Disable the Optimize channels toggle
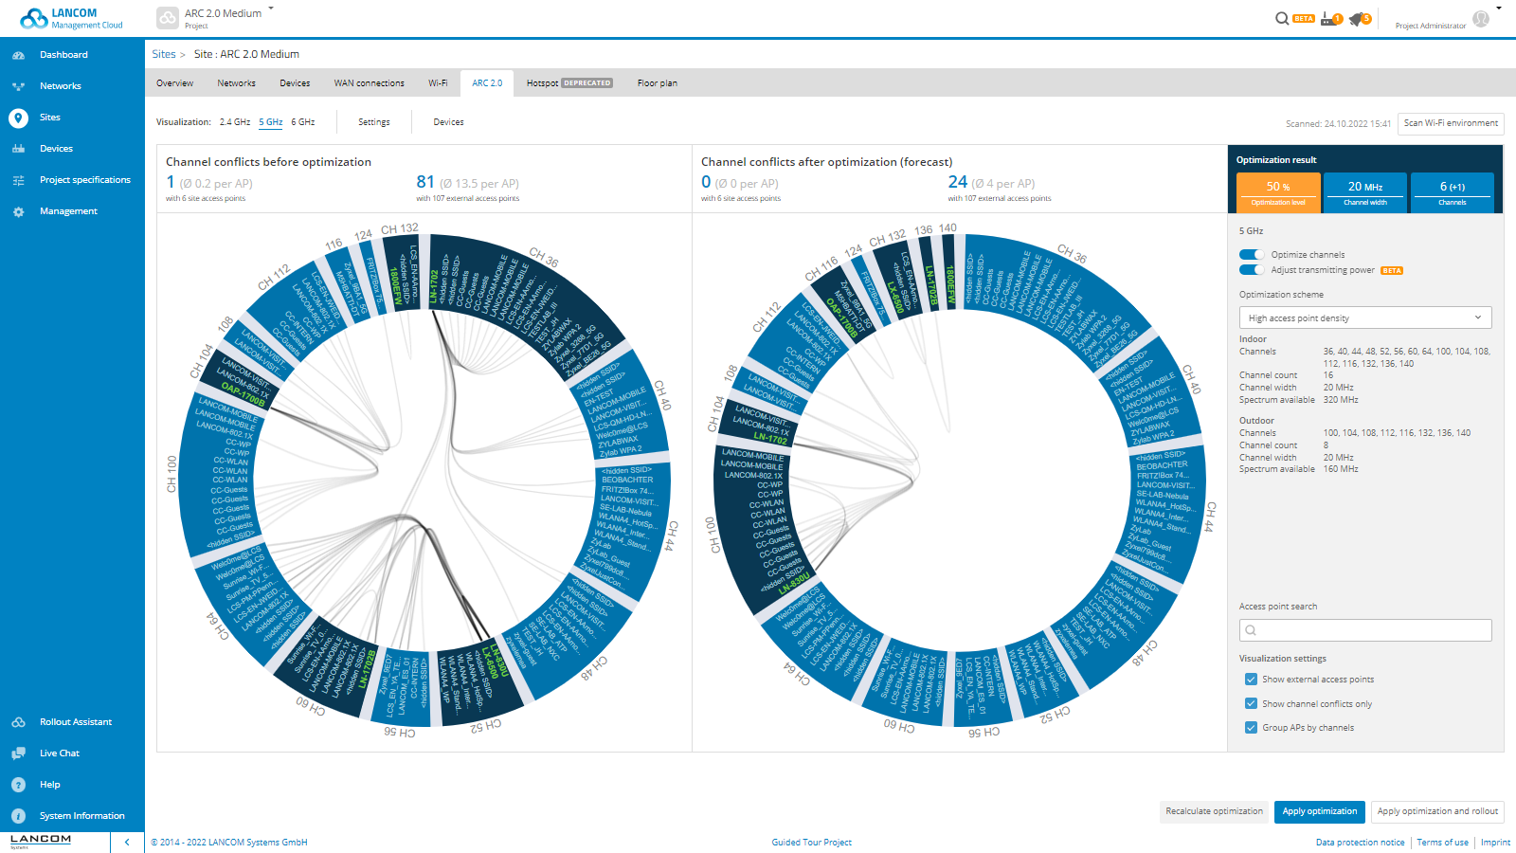The image size is (1516, 853). pos(1252,254)
